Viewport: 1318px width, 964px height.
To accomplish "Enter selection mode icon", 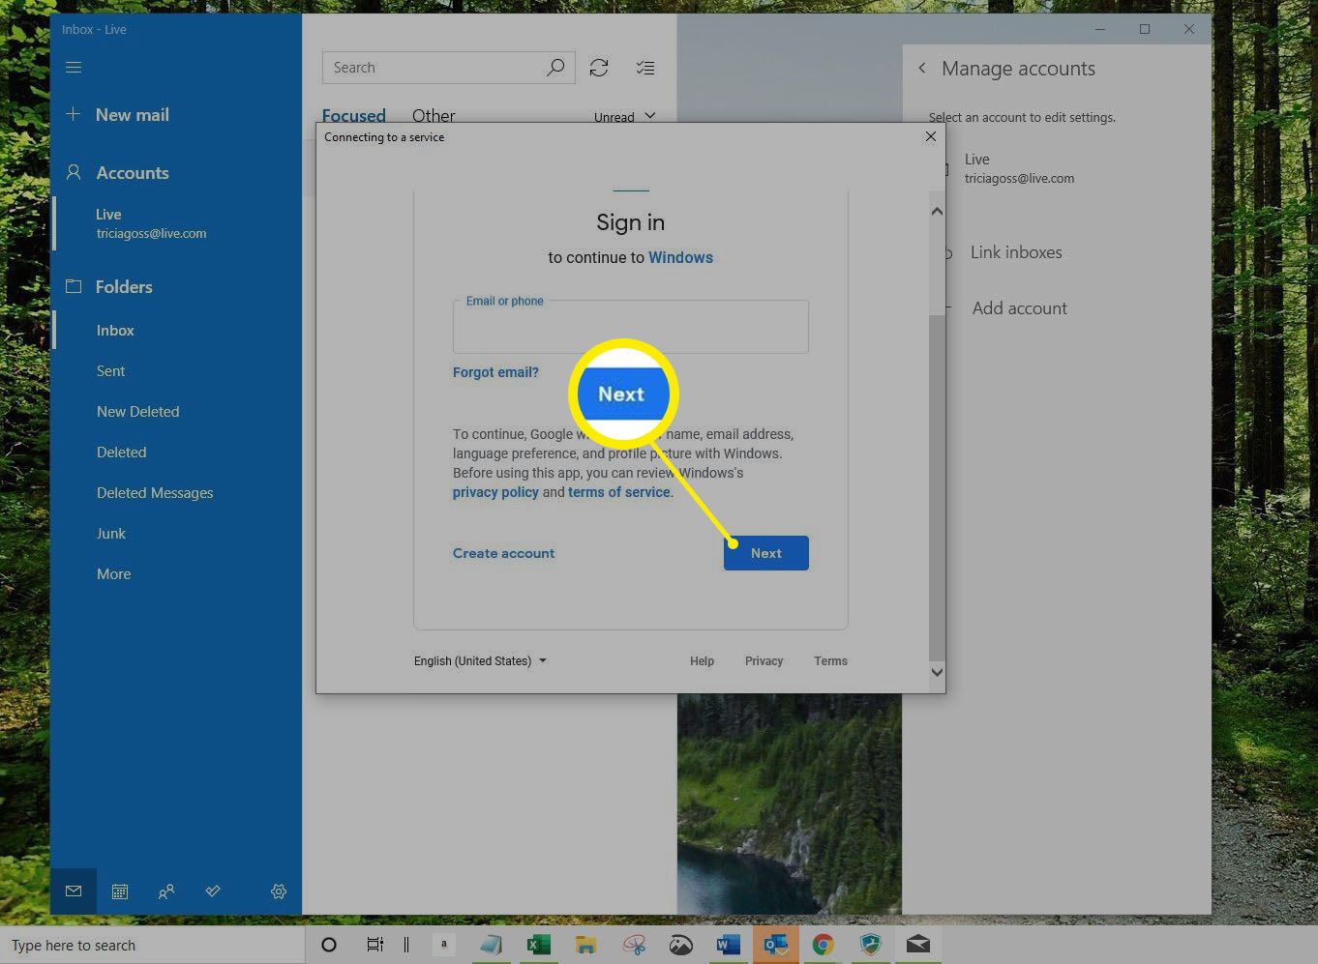I will pos(645,68).
